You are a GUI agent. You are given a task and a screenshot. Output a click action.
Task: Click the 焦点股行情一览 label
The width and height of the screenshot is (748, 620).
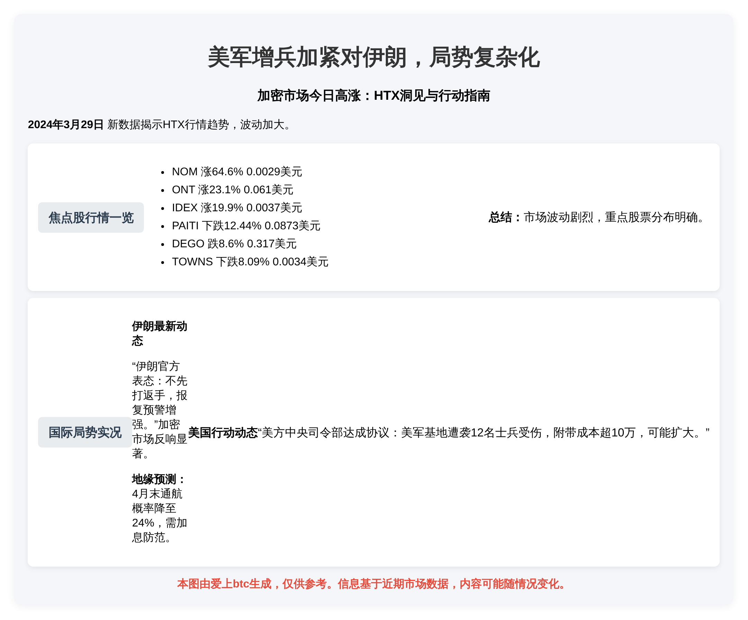[x=91, y=218]
